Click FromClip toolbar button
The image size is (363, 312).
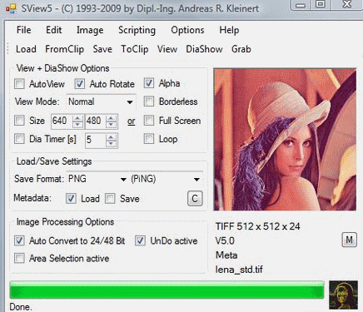point(65,49)
